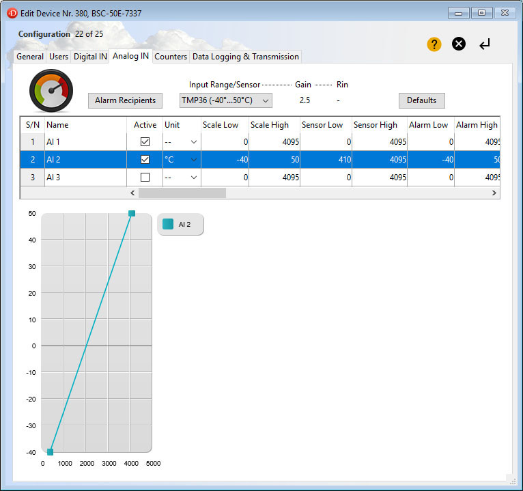Screen dimensions: 523x491
Task: Click table horizontal scrollbar thumb
Action: (x=182, y=193)
